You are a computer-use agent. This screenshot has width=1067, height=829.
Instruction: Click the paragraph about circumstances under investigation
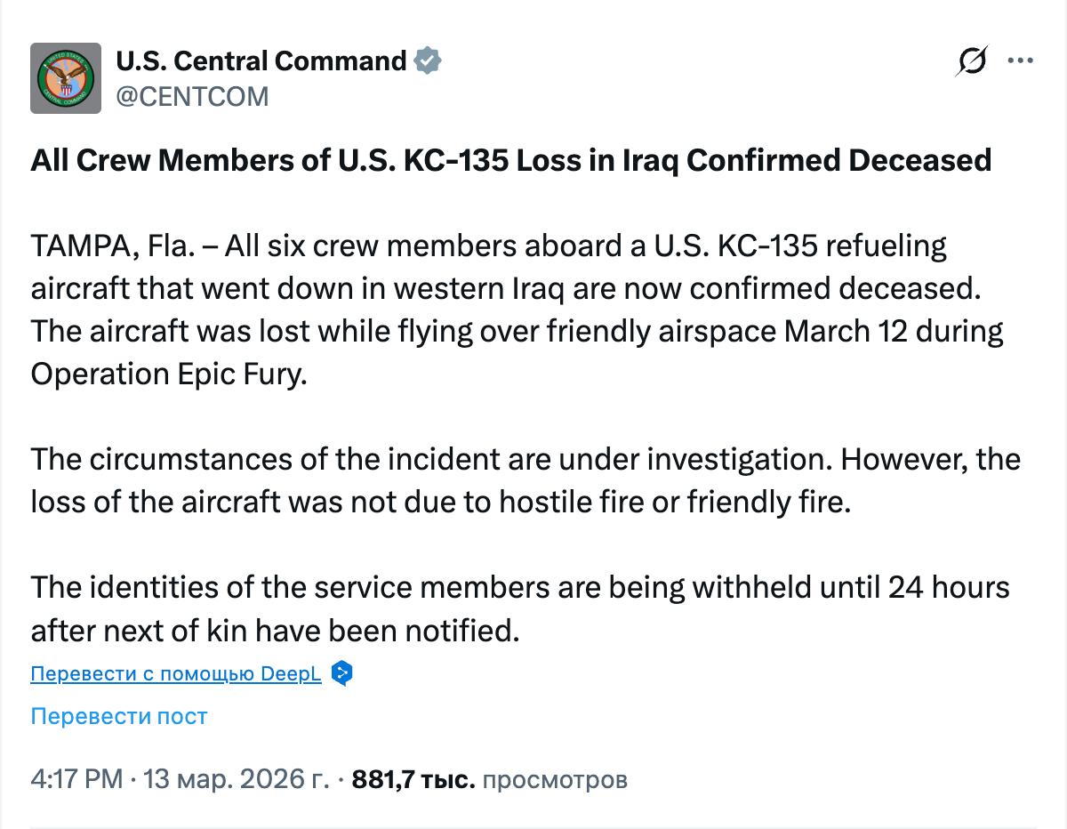525,460
